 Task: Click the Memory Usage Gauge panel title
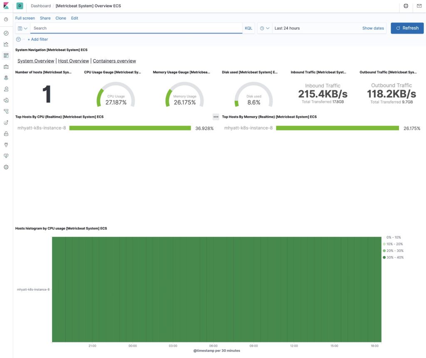pyautogui.click(x=181, y=72)
